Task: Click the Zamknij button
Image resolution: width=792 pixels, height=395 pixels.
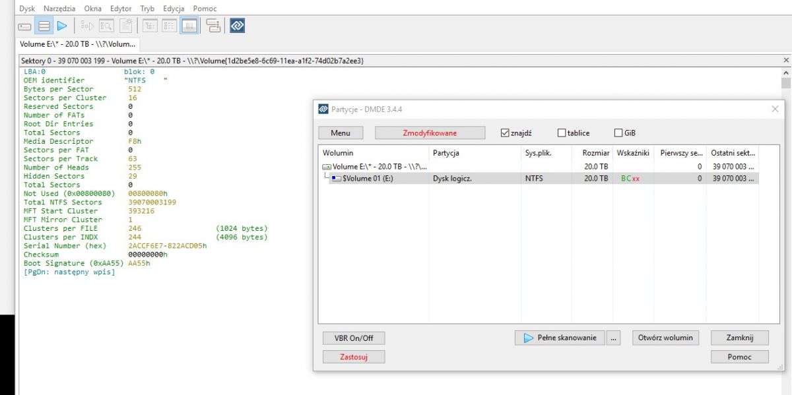Action: pos(740,338)
